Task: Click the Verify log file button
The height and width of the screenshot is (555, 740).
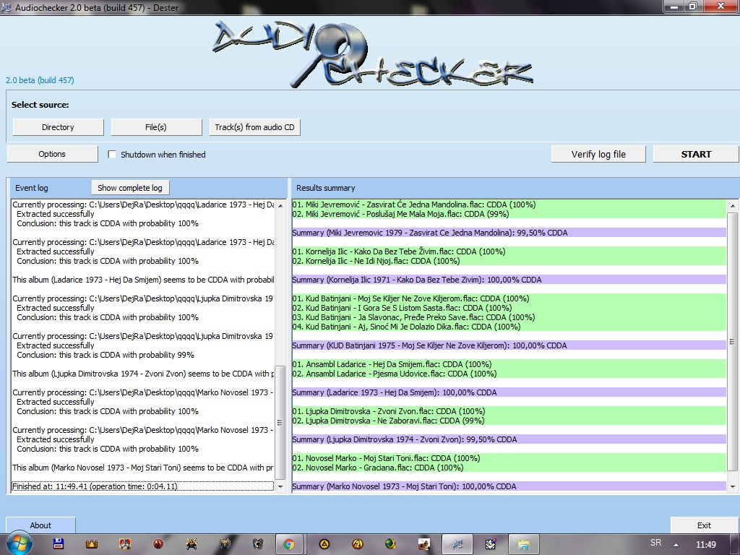Action: tap(598, 154)
